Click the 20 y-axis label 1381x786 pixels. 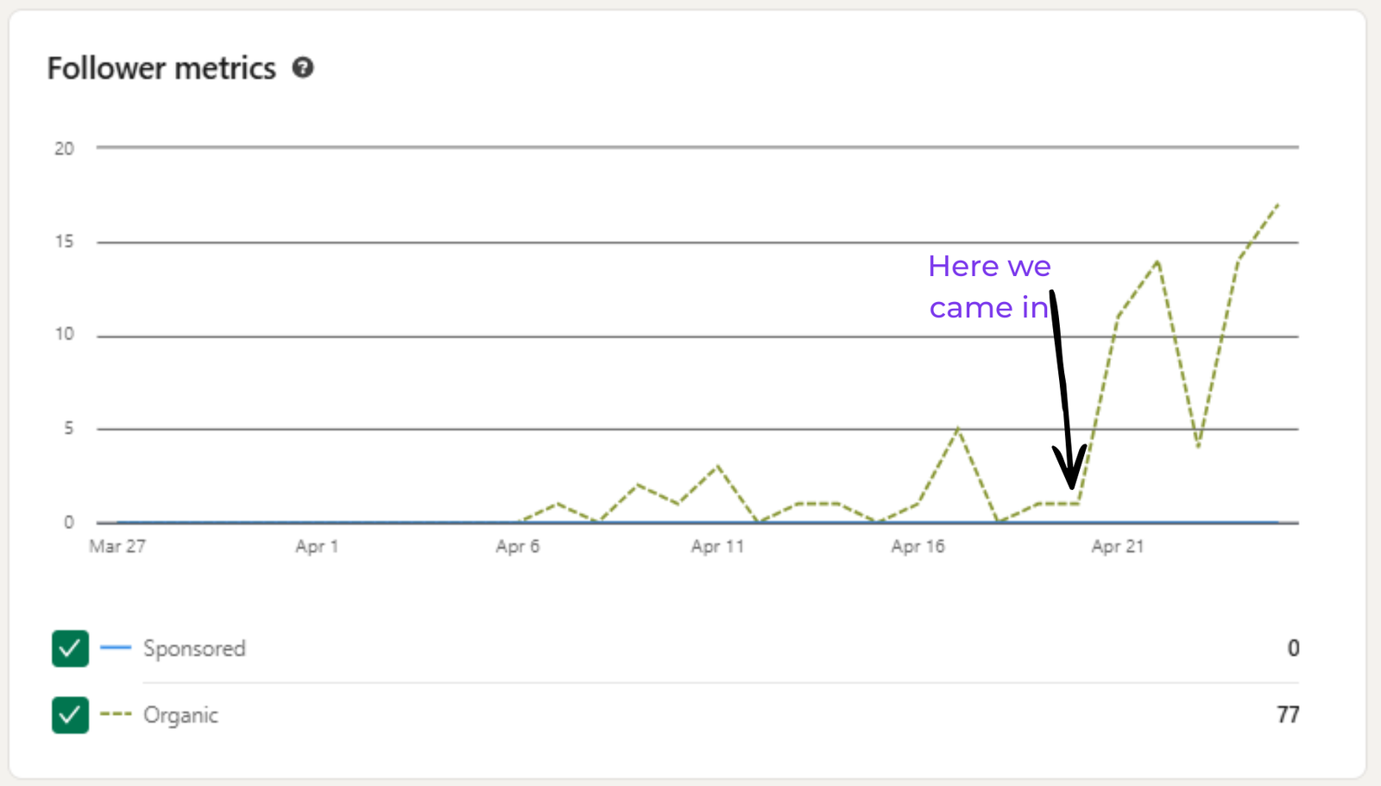[64, 148]
